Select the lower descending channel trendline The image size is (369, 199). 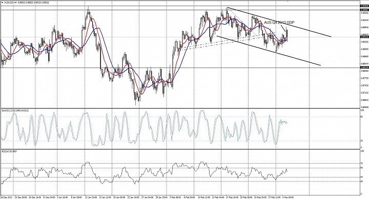268,51
